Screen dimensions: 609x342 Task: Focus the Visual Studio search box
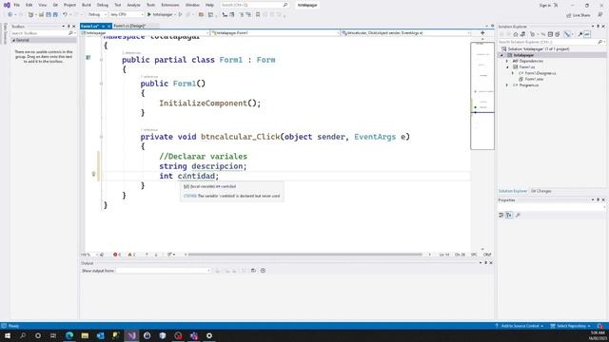[254, 5]
